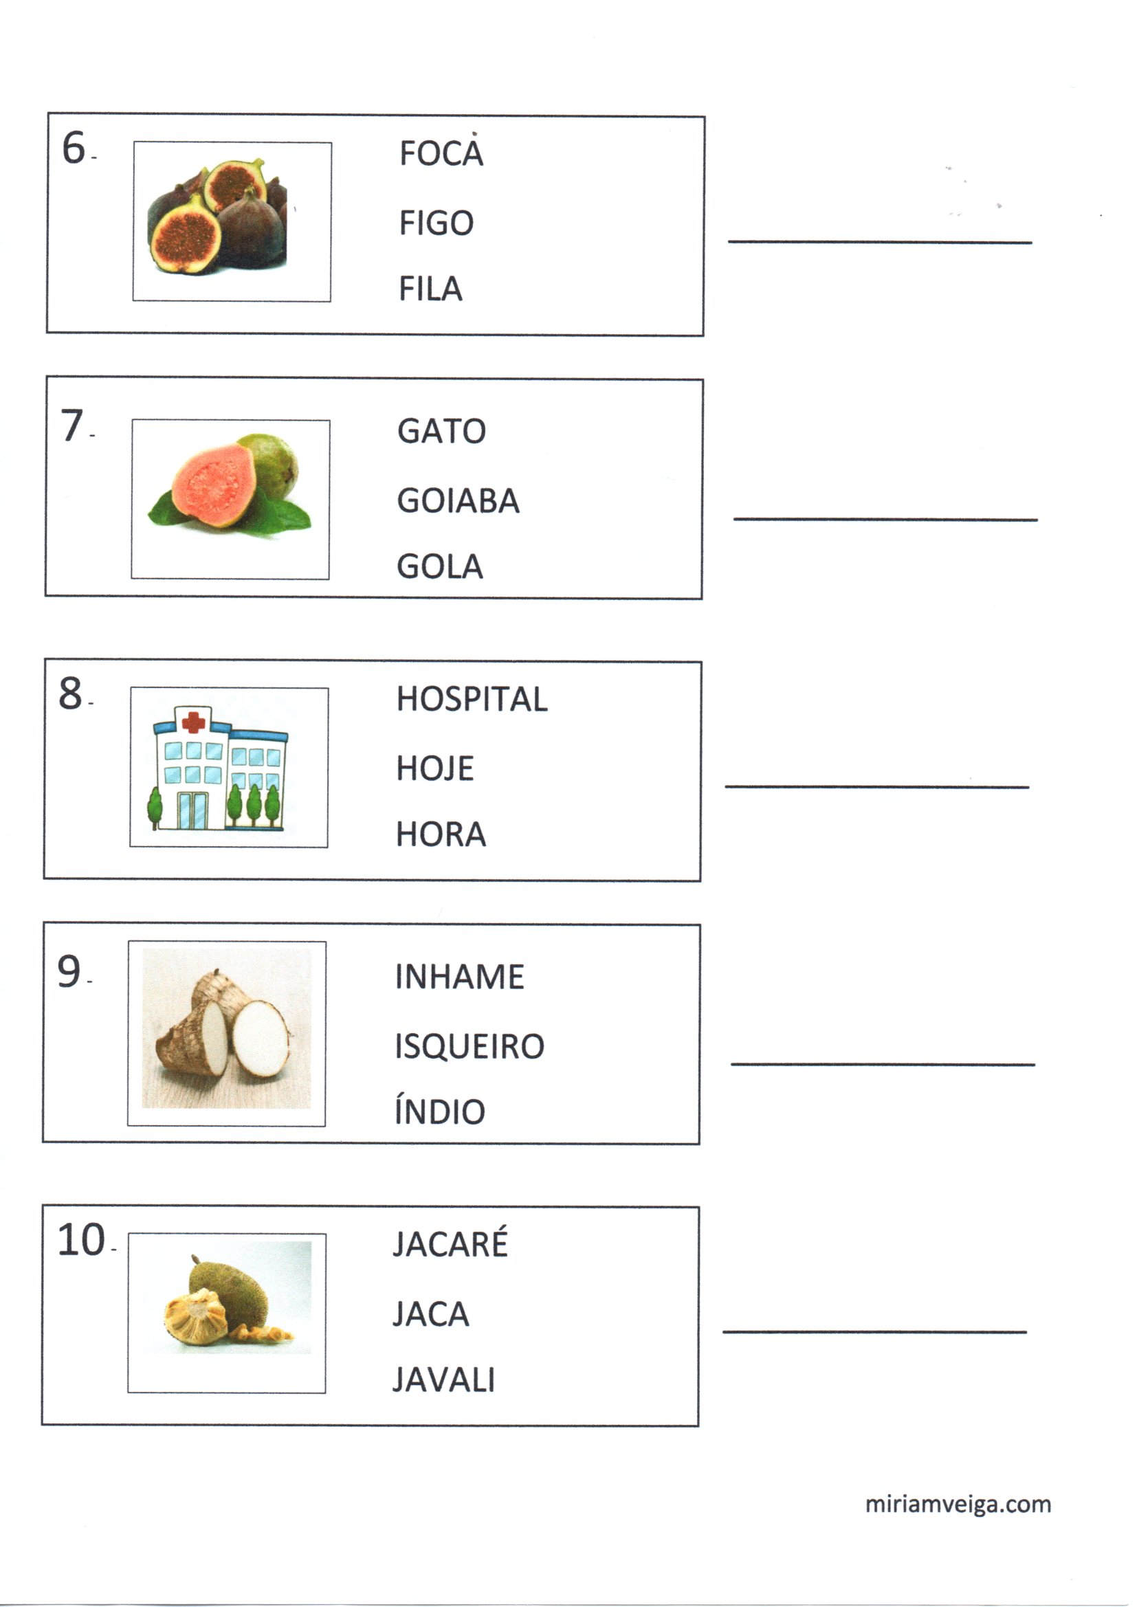Select the word JAVALI

click(443, 1379)
